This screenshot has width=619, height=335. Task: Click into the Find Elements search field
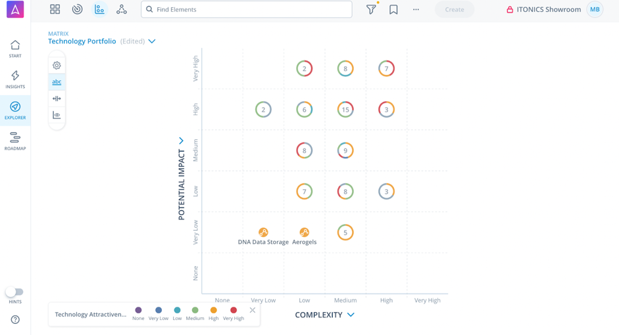tap(246, 9)
